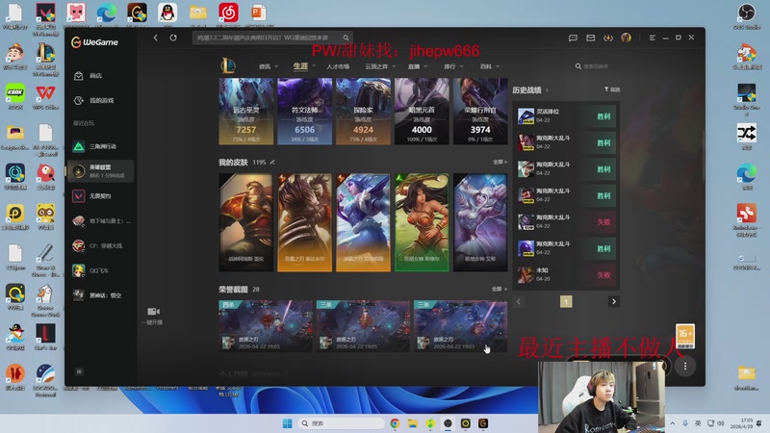770x433 pixels.
Task: Open the lost 海克斯大乱斗 match
Action: 566,222
